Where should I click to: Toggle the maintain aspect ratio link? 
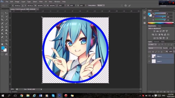[x=45, y=5]
